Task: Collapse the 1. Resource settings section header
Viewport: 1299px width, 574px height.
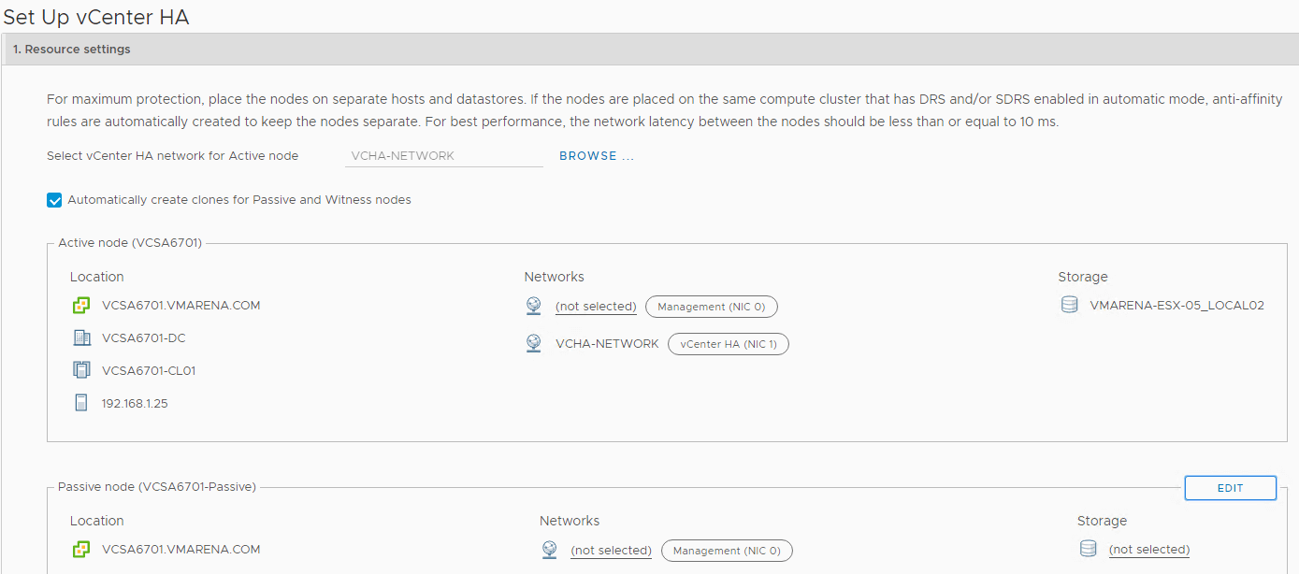Action: coord(649,50)
